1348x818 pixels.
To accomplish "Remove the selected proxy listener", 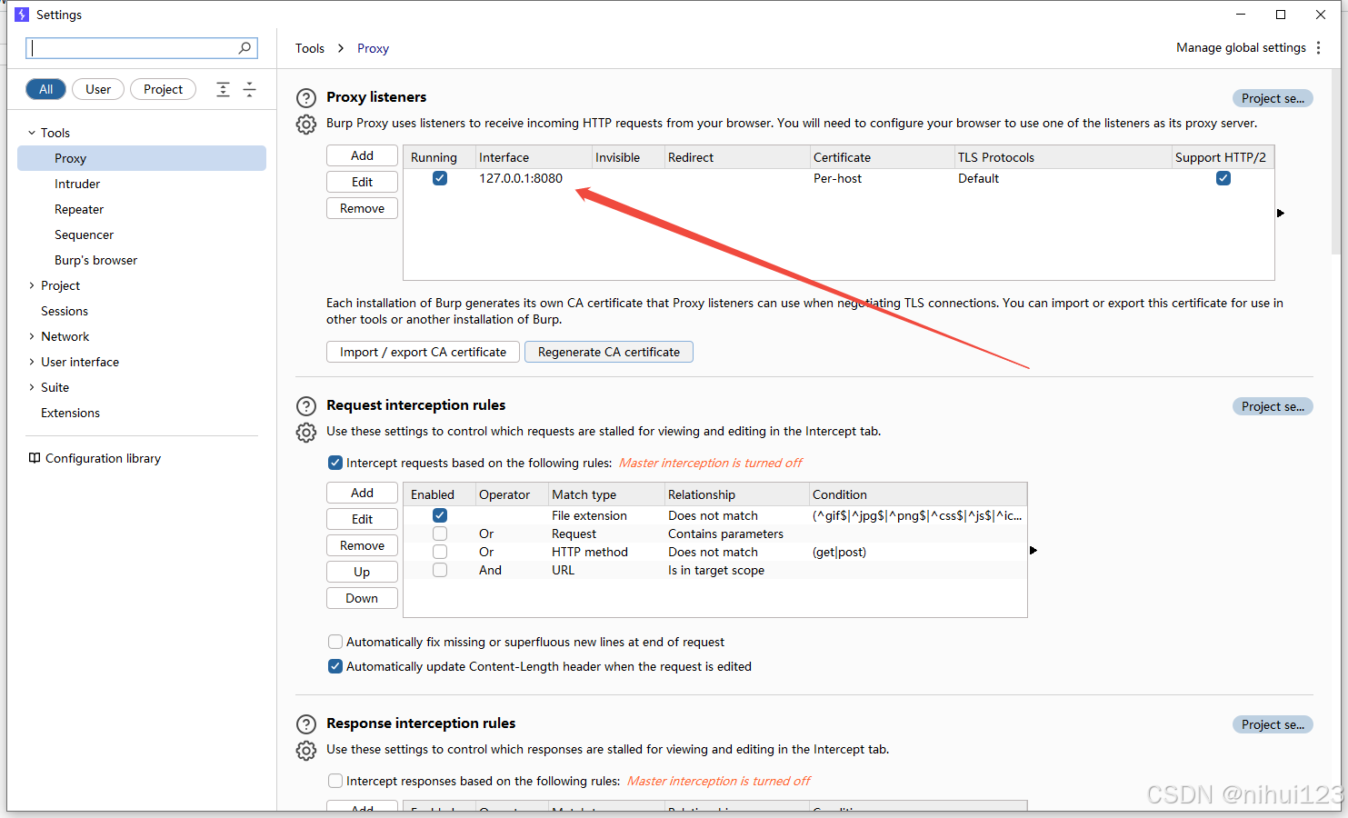I will click(x=362, y=208).
